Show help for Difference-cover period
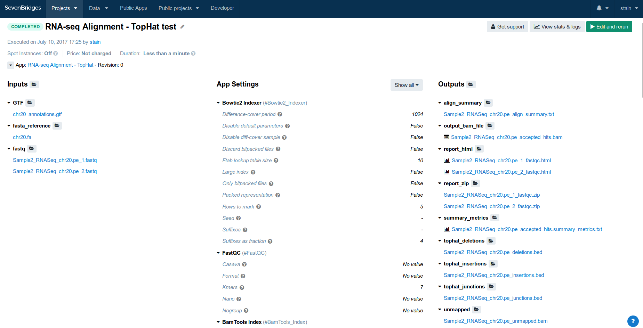Image resolution: width=643 pixels, height=328 pixels. pyautogui.click(x=280, y=114)
